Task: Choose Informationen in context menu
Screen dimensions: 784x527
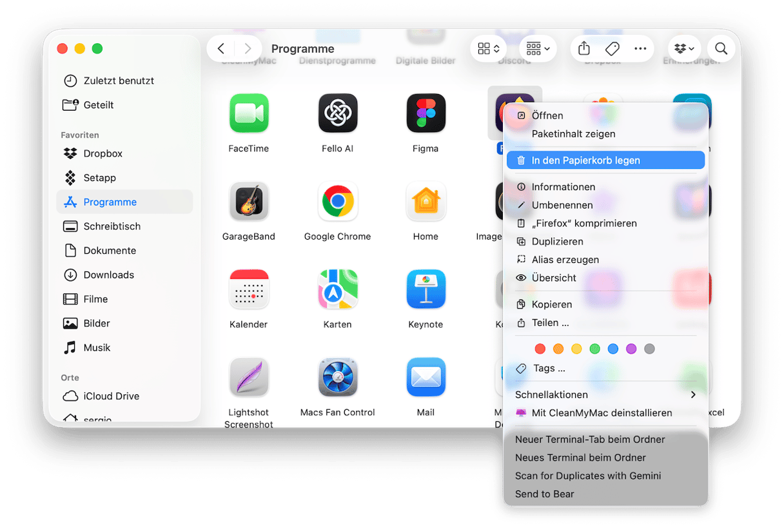Action: pos(605,187)
